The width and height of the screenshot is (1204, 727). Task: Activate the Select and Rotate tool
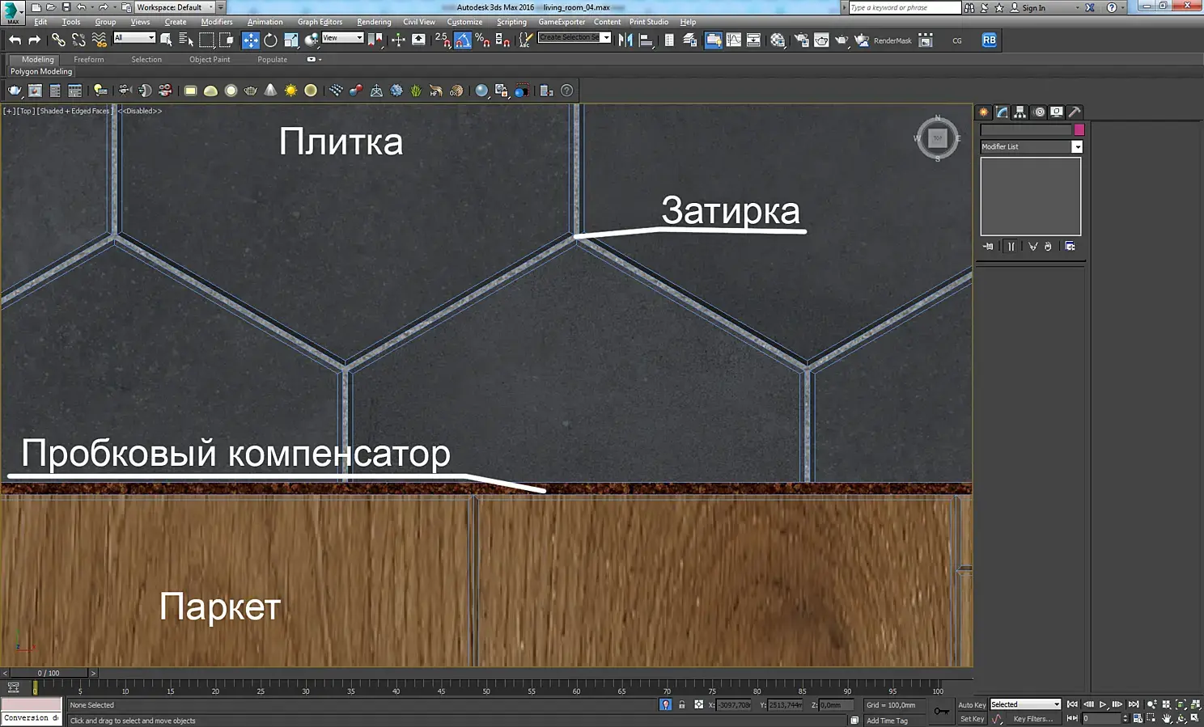coord(270,40)
